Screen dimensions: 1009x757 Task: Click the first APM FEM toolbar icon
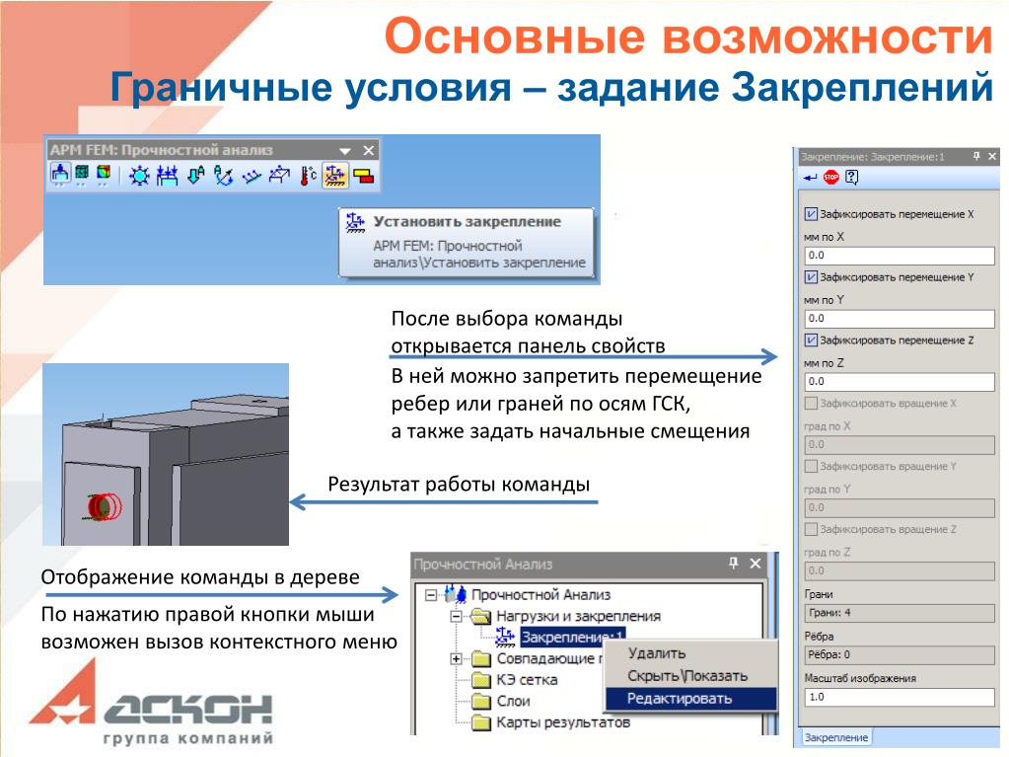60,174
